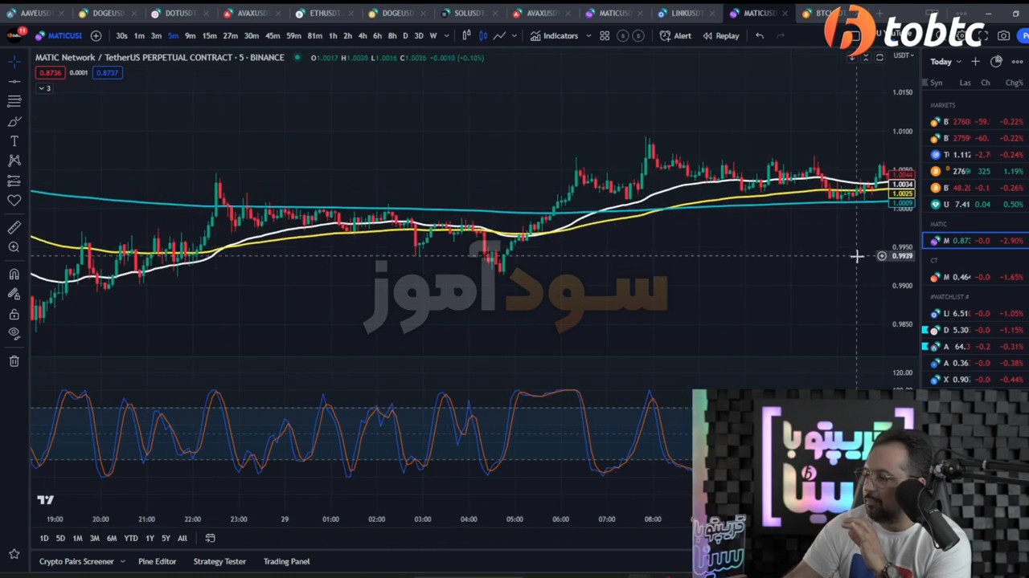Select the ruler Measure tool
The image size is (1029, 578).
click(x=14, y=228)
